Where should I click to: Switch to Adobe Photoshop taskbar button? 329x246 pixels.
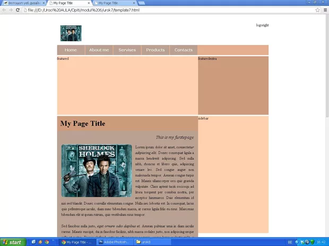(x=115, y=242)
